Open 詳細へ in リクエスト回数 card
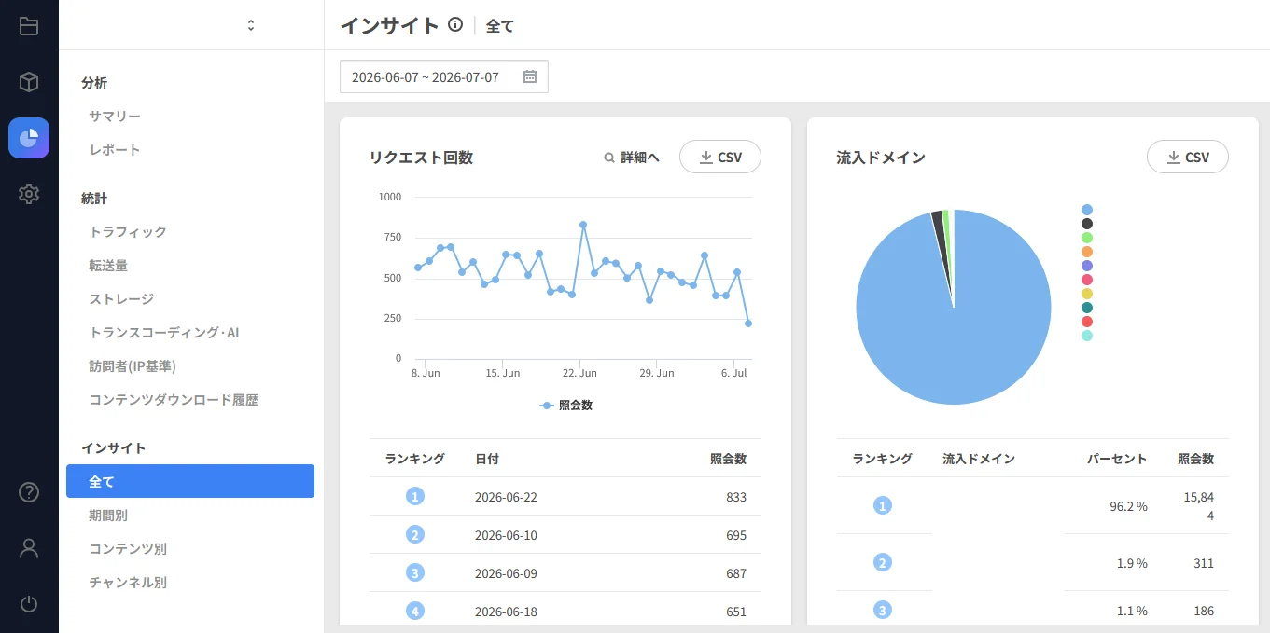 tap(632, 158)
